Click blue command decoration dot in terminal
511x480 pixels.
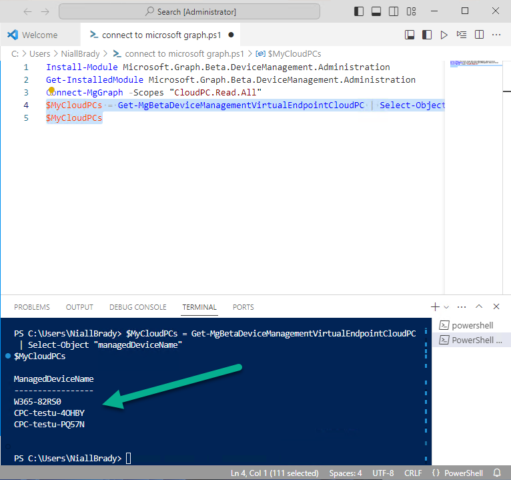pyautogui.click(x=8, y=356)
